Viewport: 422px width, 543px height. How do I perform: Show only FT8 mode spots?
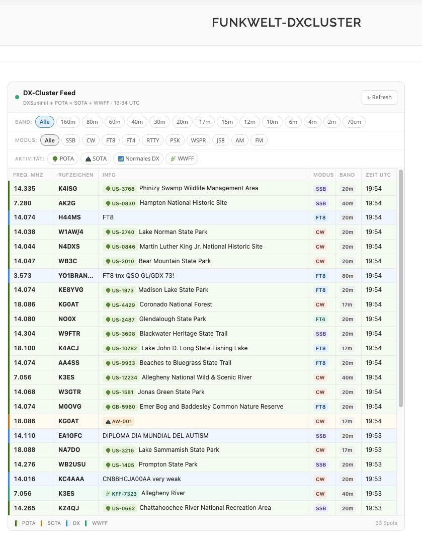coord(111,140)
